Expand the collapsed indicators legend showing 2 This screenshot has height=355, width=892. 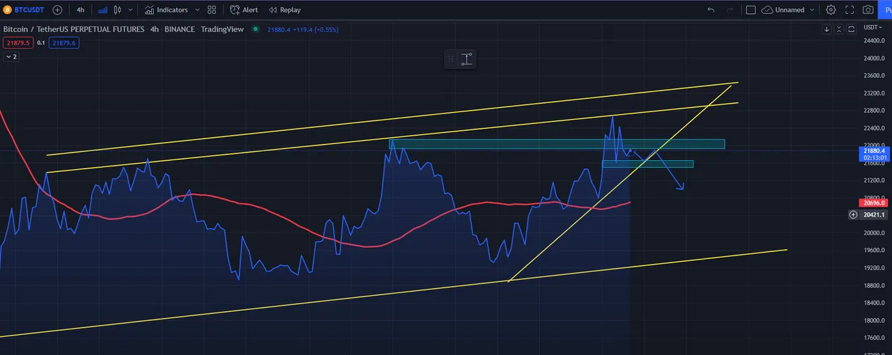(11, 57)
